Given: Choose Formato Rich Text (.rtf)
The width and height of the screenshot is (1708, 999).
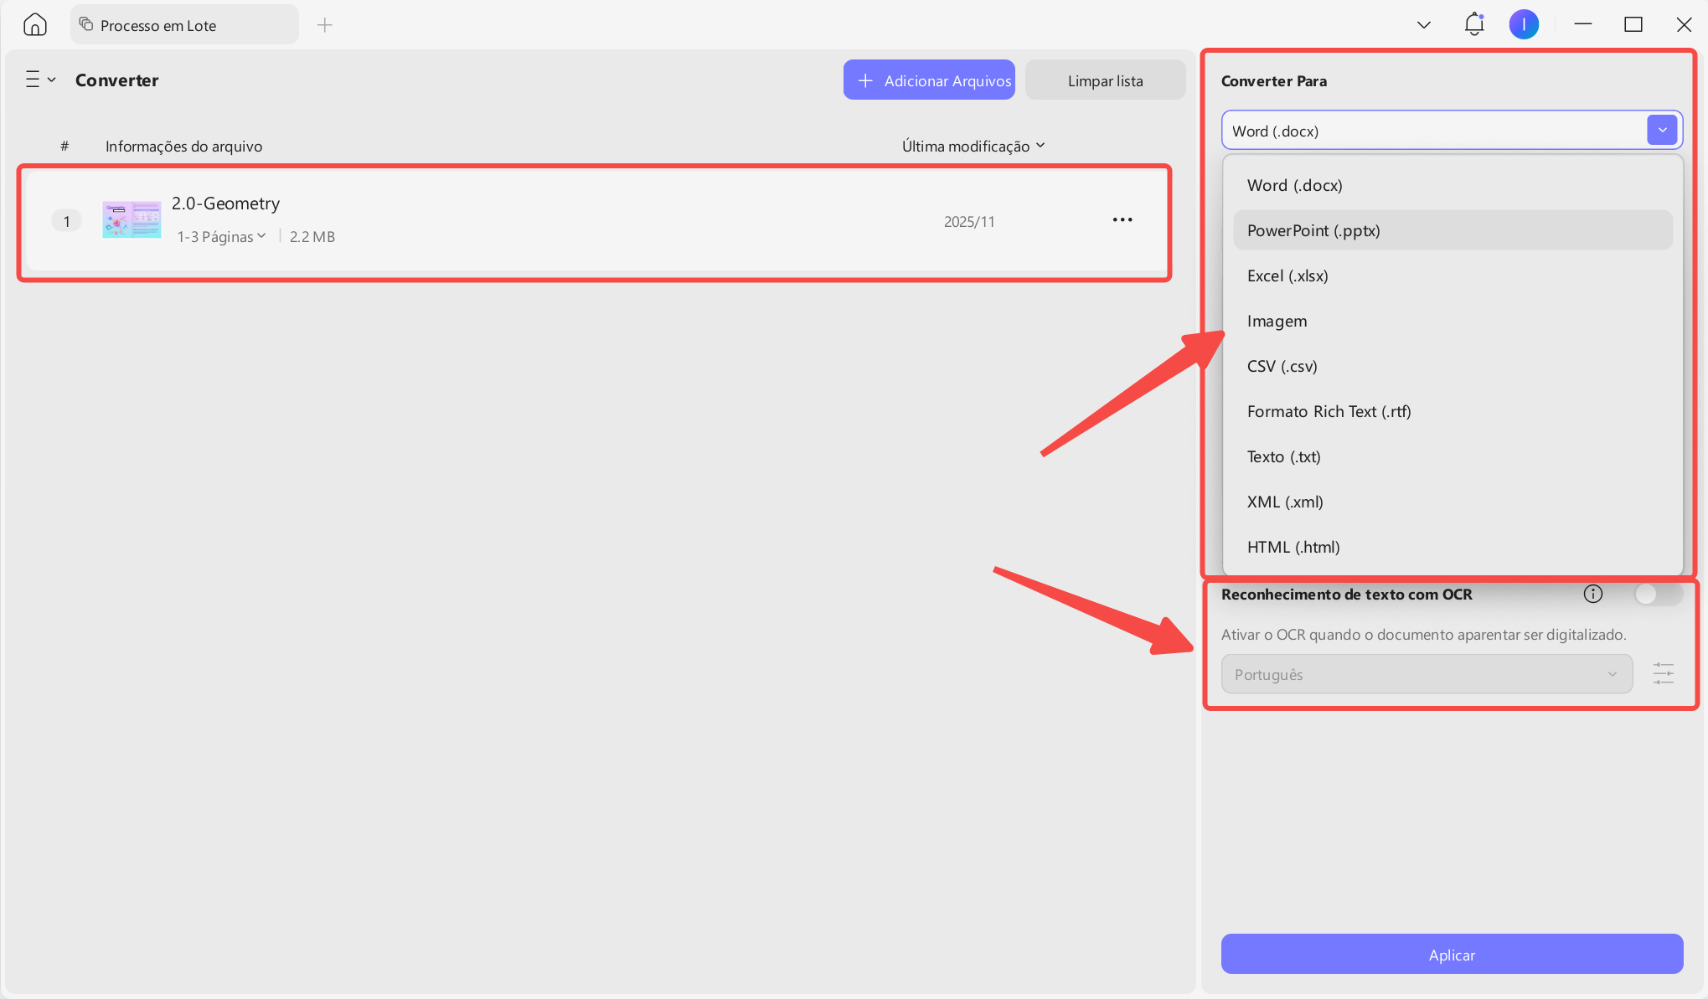Looking at the screenshot, I should coord(1453,411).
